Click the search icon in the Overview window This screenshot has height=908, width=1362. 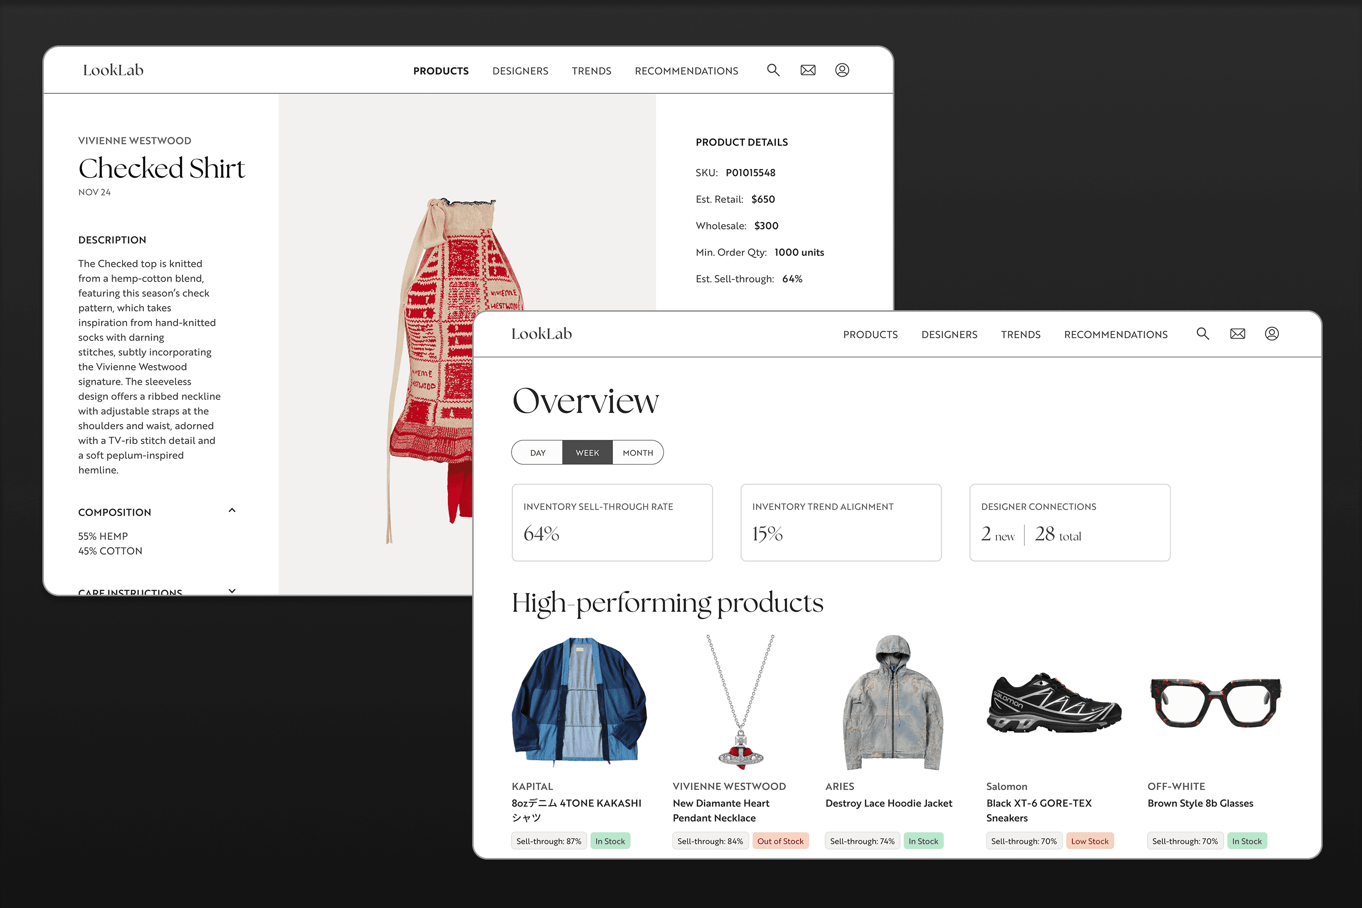pos(1203,333)
